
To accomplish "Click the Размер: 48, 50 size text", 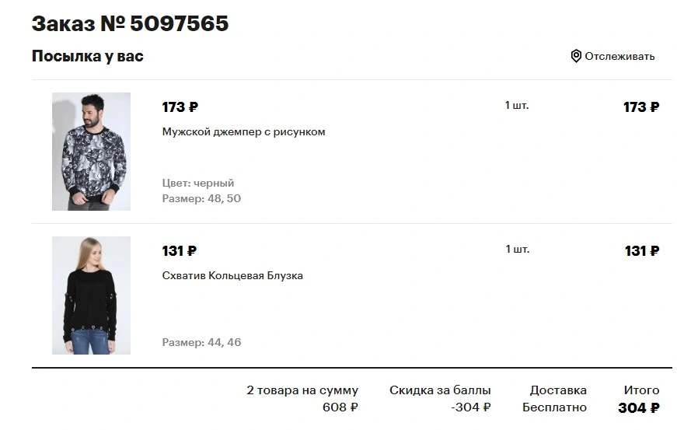I will coord(201,198).
